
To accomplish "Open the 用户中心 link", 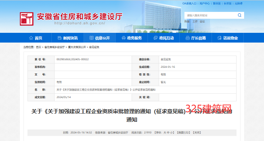I will [205, 3].
